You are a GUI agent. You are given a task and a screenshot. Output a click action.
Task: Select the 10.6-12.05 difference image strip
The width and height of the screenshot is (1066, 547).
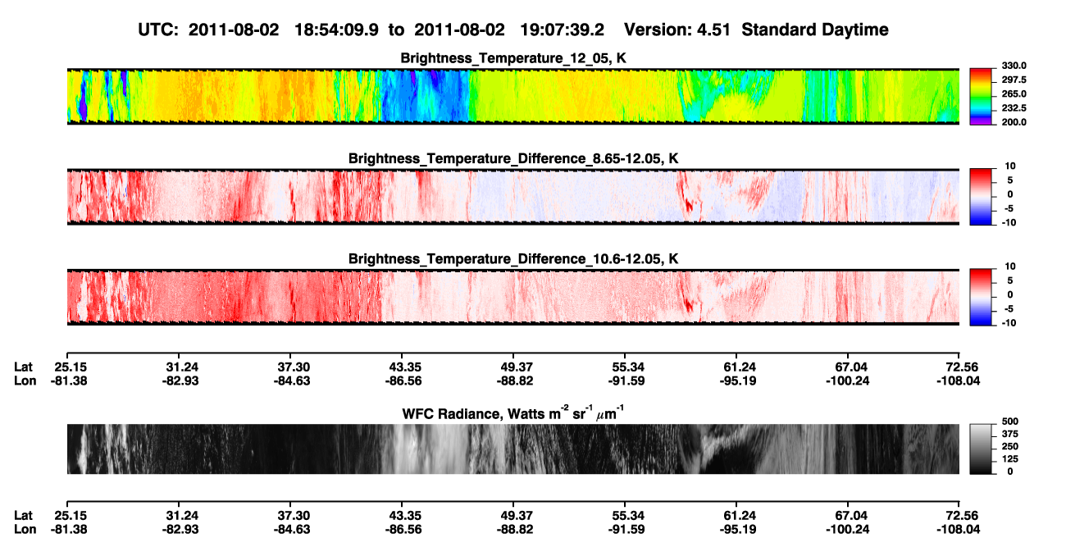513,297
